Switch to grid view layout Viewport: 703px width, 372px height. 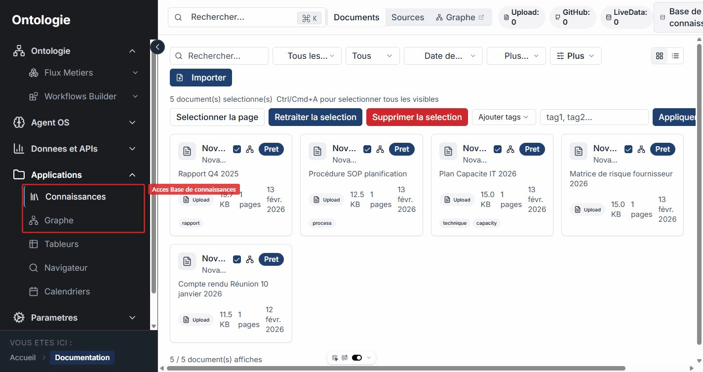click(x=660, y=56)
